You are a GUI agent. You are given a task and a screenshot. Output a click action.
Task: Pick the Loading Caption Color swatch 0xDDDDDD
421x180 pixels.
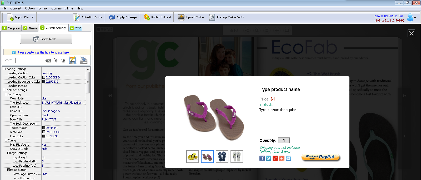44,77
